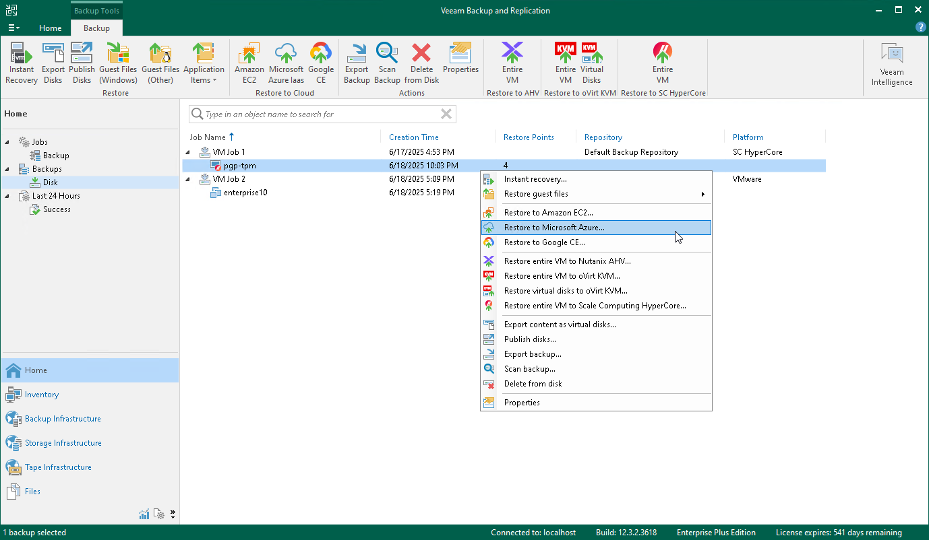929x540 pixels.
Task: Collapse the Backups tree node
Action: [8, 169]
